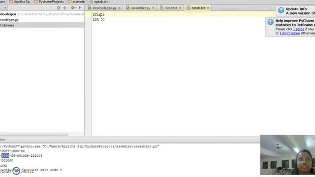
Task: Close the optab.txt tab
Action: pyautogui.click(x=208, y=8)
